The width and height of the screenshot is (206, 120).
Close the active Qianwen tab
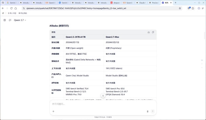click(171, 3)
